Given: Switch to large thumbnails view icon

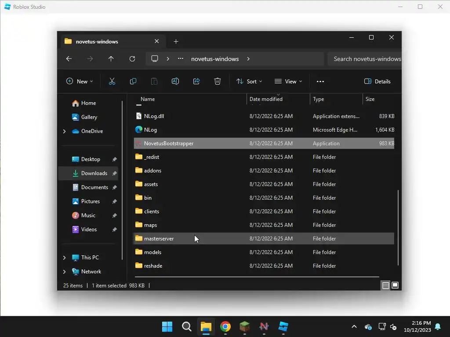Looking at the screenshot, I should pyautogui.click(x=395, y=285).
